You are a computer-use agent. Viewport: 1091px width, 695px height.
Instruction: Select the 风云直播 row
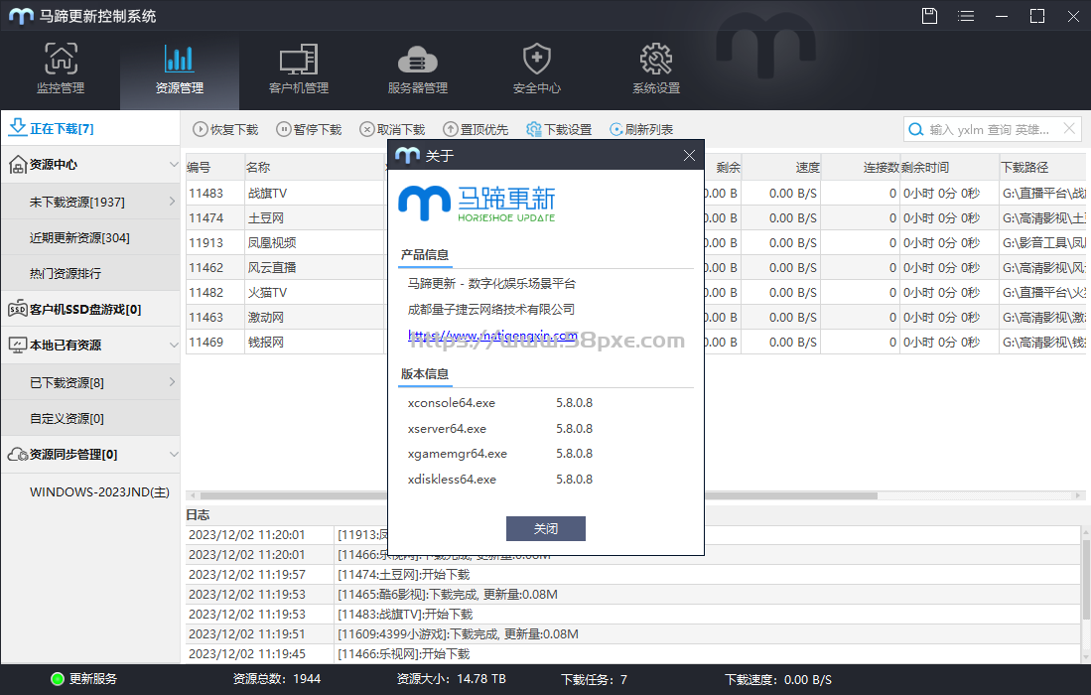click(x=285, y=268)
